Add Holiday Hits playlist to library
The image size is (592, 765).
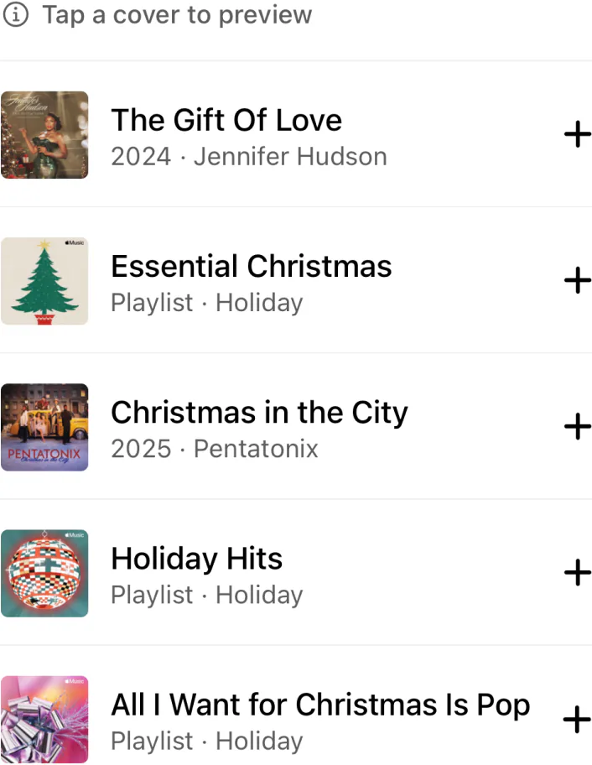[577, 573]
